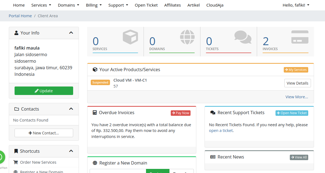
Task: Go to Home in the navigation bar
Action: [19, 5]
